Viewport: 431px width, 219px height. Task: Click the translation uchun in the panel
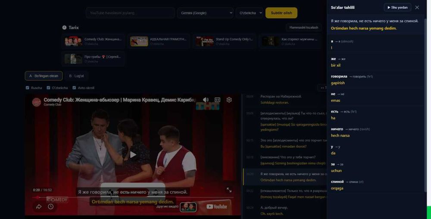pos(336,171)
